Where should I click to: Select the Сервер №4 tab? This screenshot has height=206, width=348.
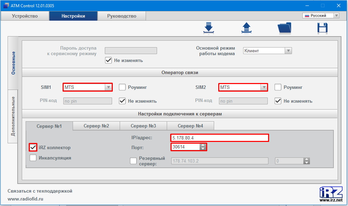(x=190, y=126)
